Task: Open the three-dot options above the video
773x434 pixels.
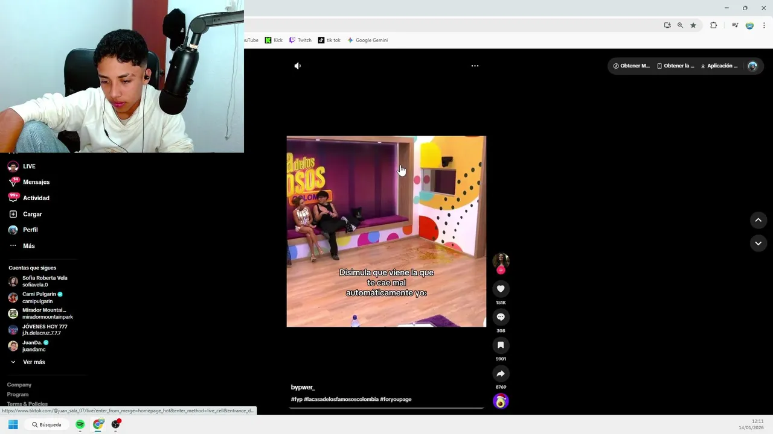Action: click(475, 66)
